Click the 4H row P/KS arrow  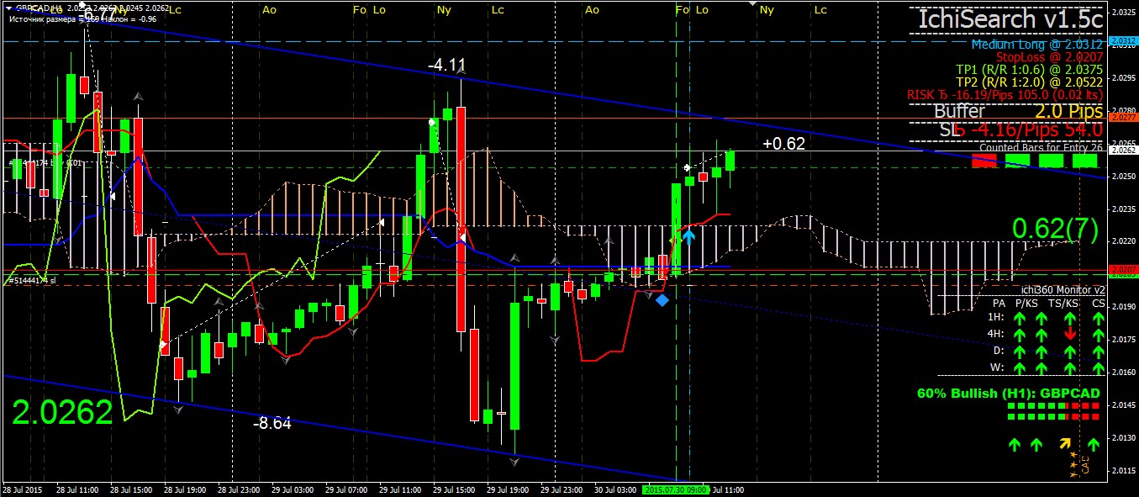(1041, 334)
